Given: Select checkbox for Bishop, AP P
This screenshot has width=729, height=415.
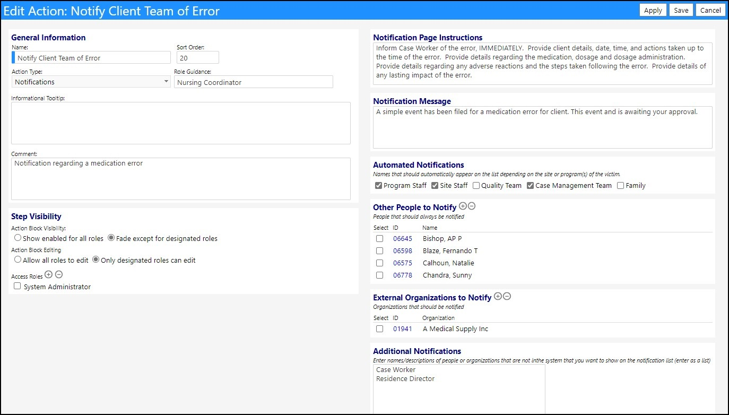Looking at the screenshot, I should coord(379,239).
